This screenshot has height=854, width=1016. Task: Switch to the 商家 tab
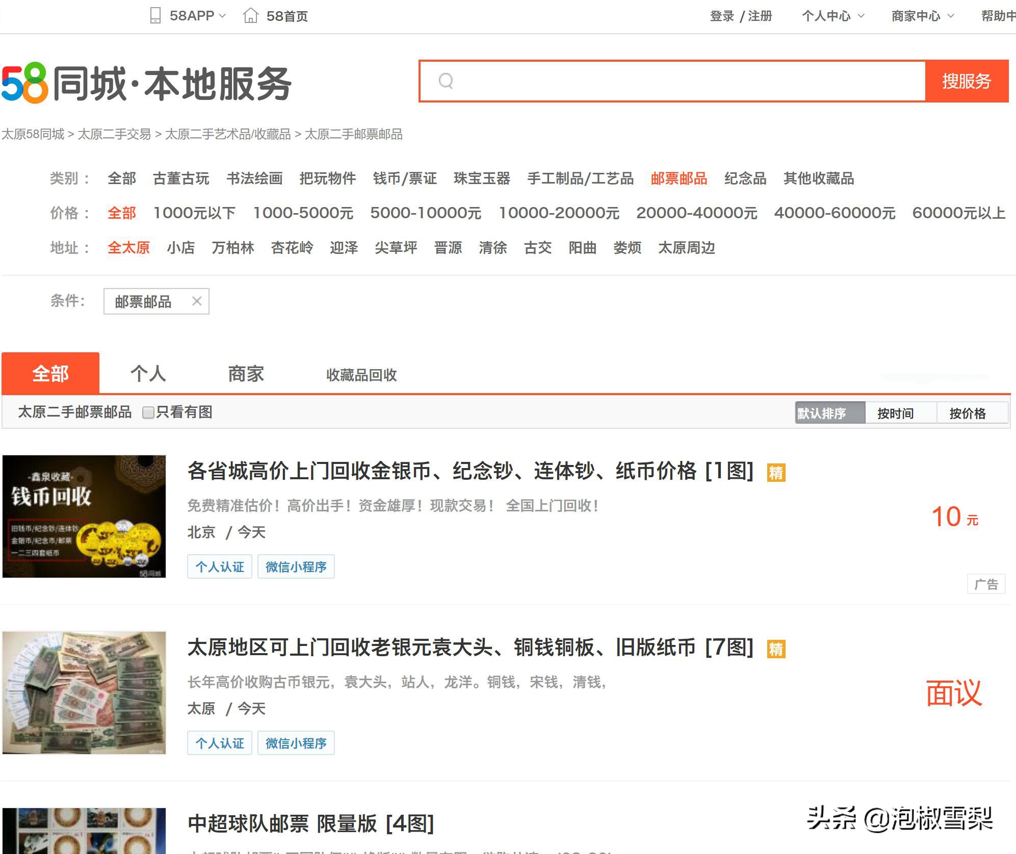[245, 374]
